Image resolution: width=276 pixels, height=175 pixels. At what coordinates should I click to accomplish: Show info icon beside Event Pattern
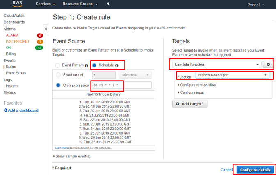coord(87,65)
